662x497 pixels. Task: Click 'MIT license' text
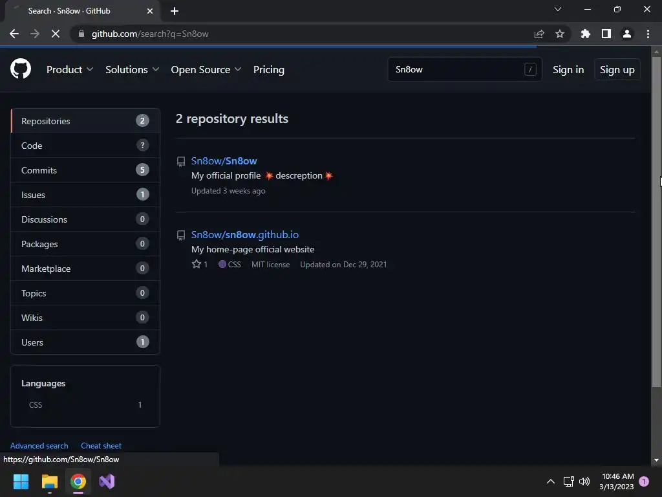pos(271,265)
